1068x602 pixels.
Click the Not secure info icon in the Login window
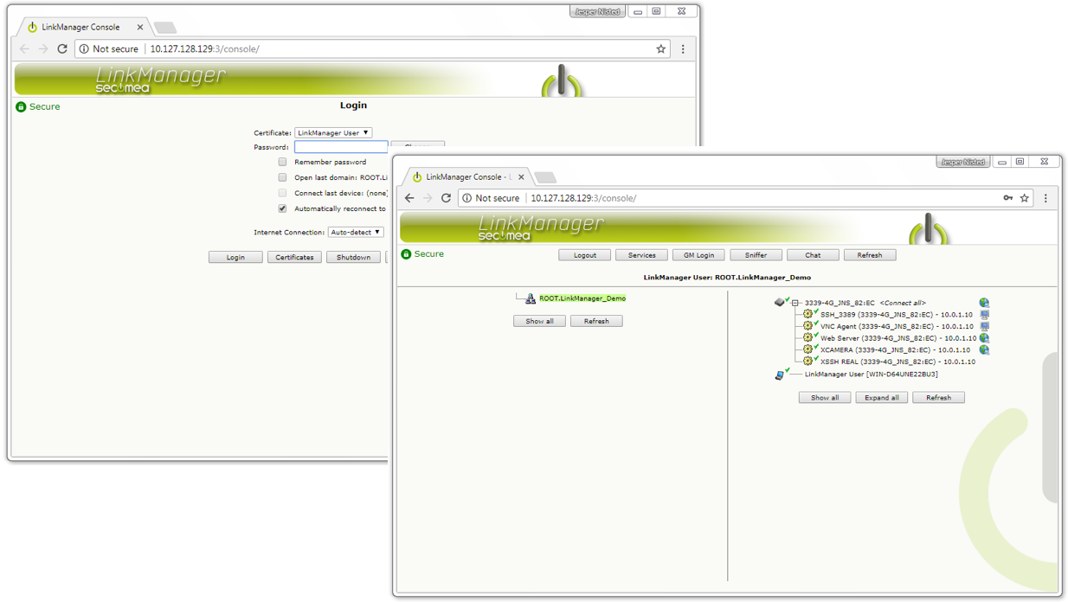84,49
